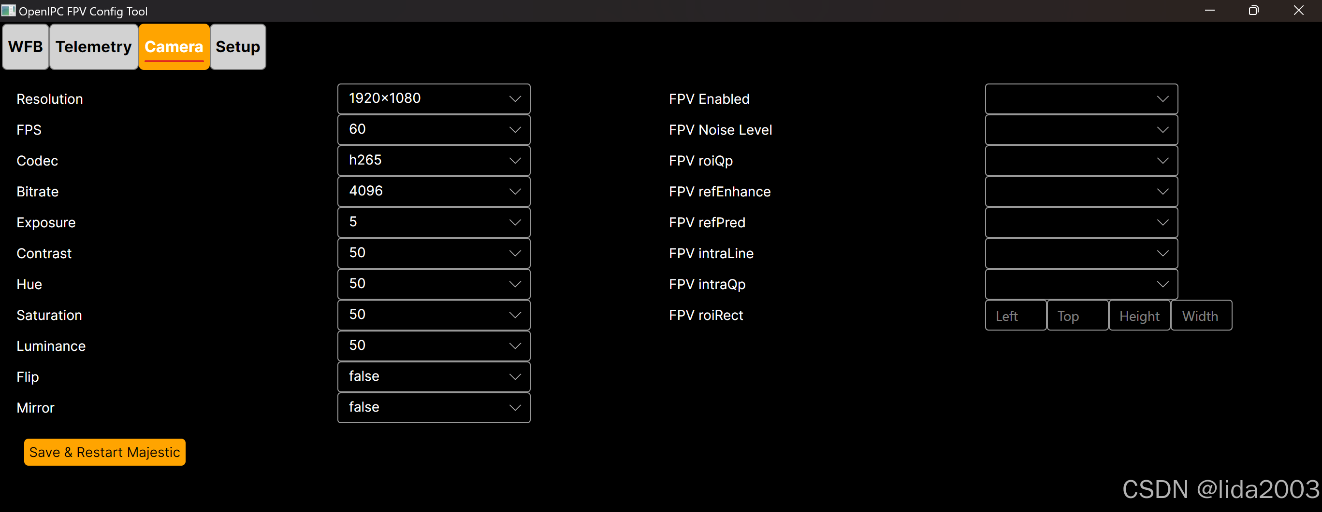Open the FPV roiQp dropdown
This screenshot has height=512, width=1322.
tap(1081, 160)
